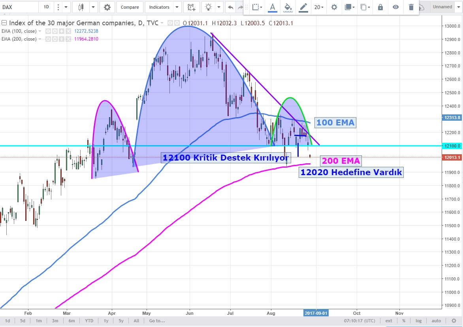
Task: Open the Unnamed layout dropdown arrow
Action: click(x=458, y=7)
